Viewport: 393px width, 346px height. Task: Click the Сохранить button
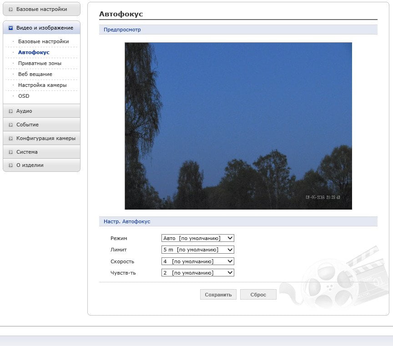click(x=218, y=295)
